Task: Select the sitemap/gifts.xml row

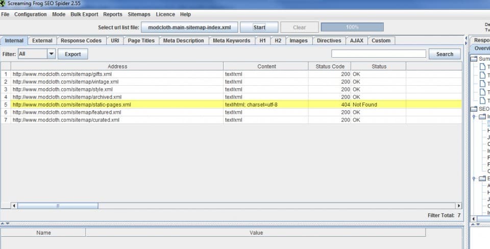Action: pyautogui.click(x=231, y=74)
